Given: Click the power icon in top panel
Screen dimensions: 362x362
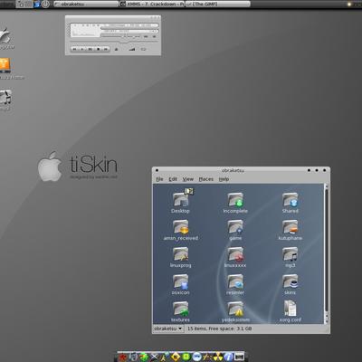Looking at the screenshot, I should coord(45,4).
